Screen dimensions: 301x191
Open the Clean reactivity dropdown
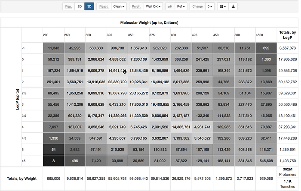point(119,6)
